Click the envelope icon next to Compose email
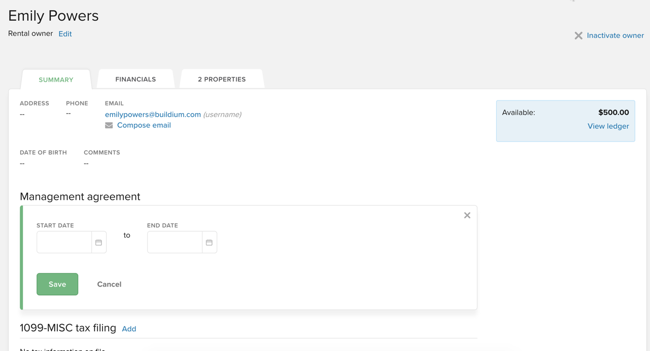Image resolution: width=650 pixels, height=351 pixels. tap(109, 125)
